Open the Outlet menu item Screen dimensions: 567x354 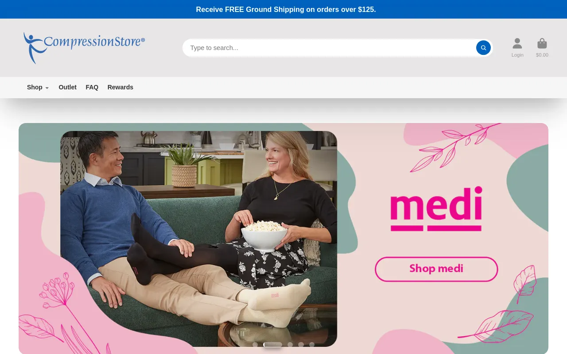(67, 87)
